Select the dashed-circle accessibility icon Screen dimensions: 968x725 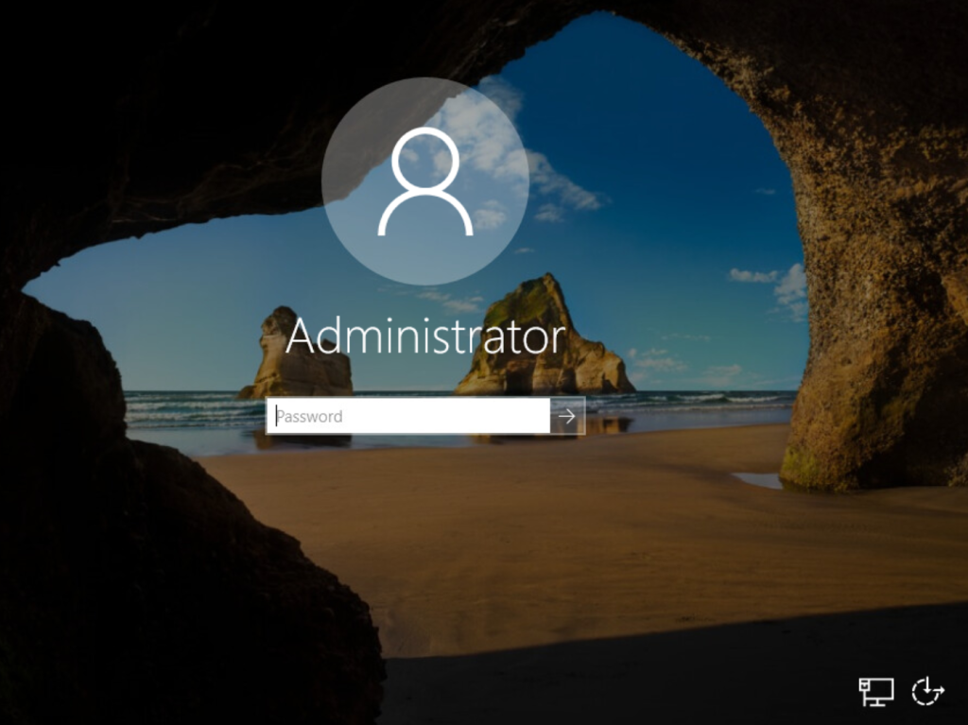pos(927,691)
